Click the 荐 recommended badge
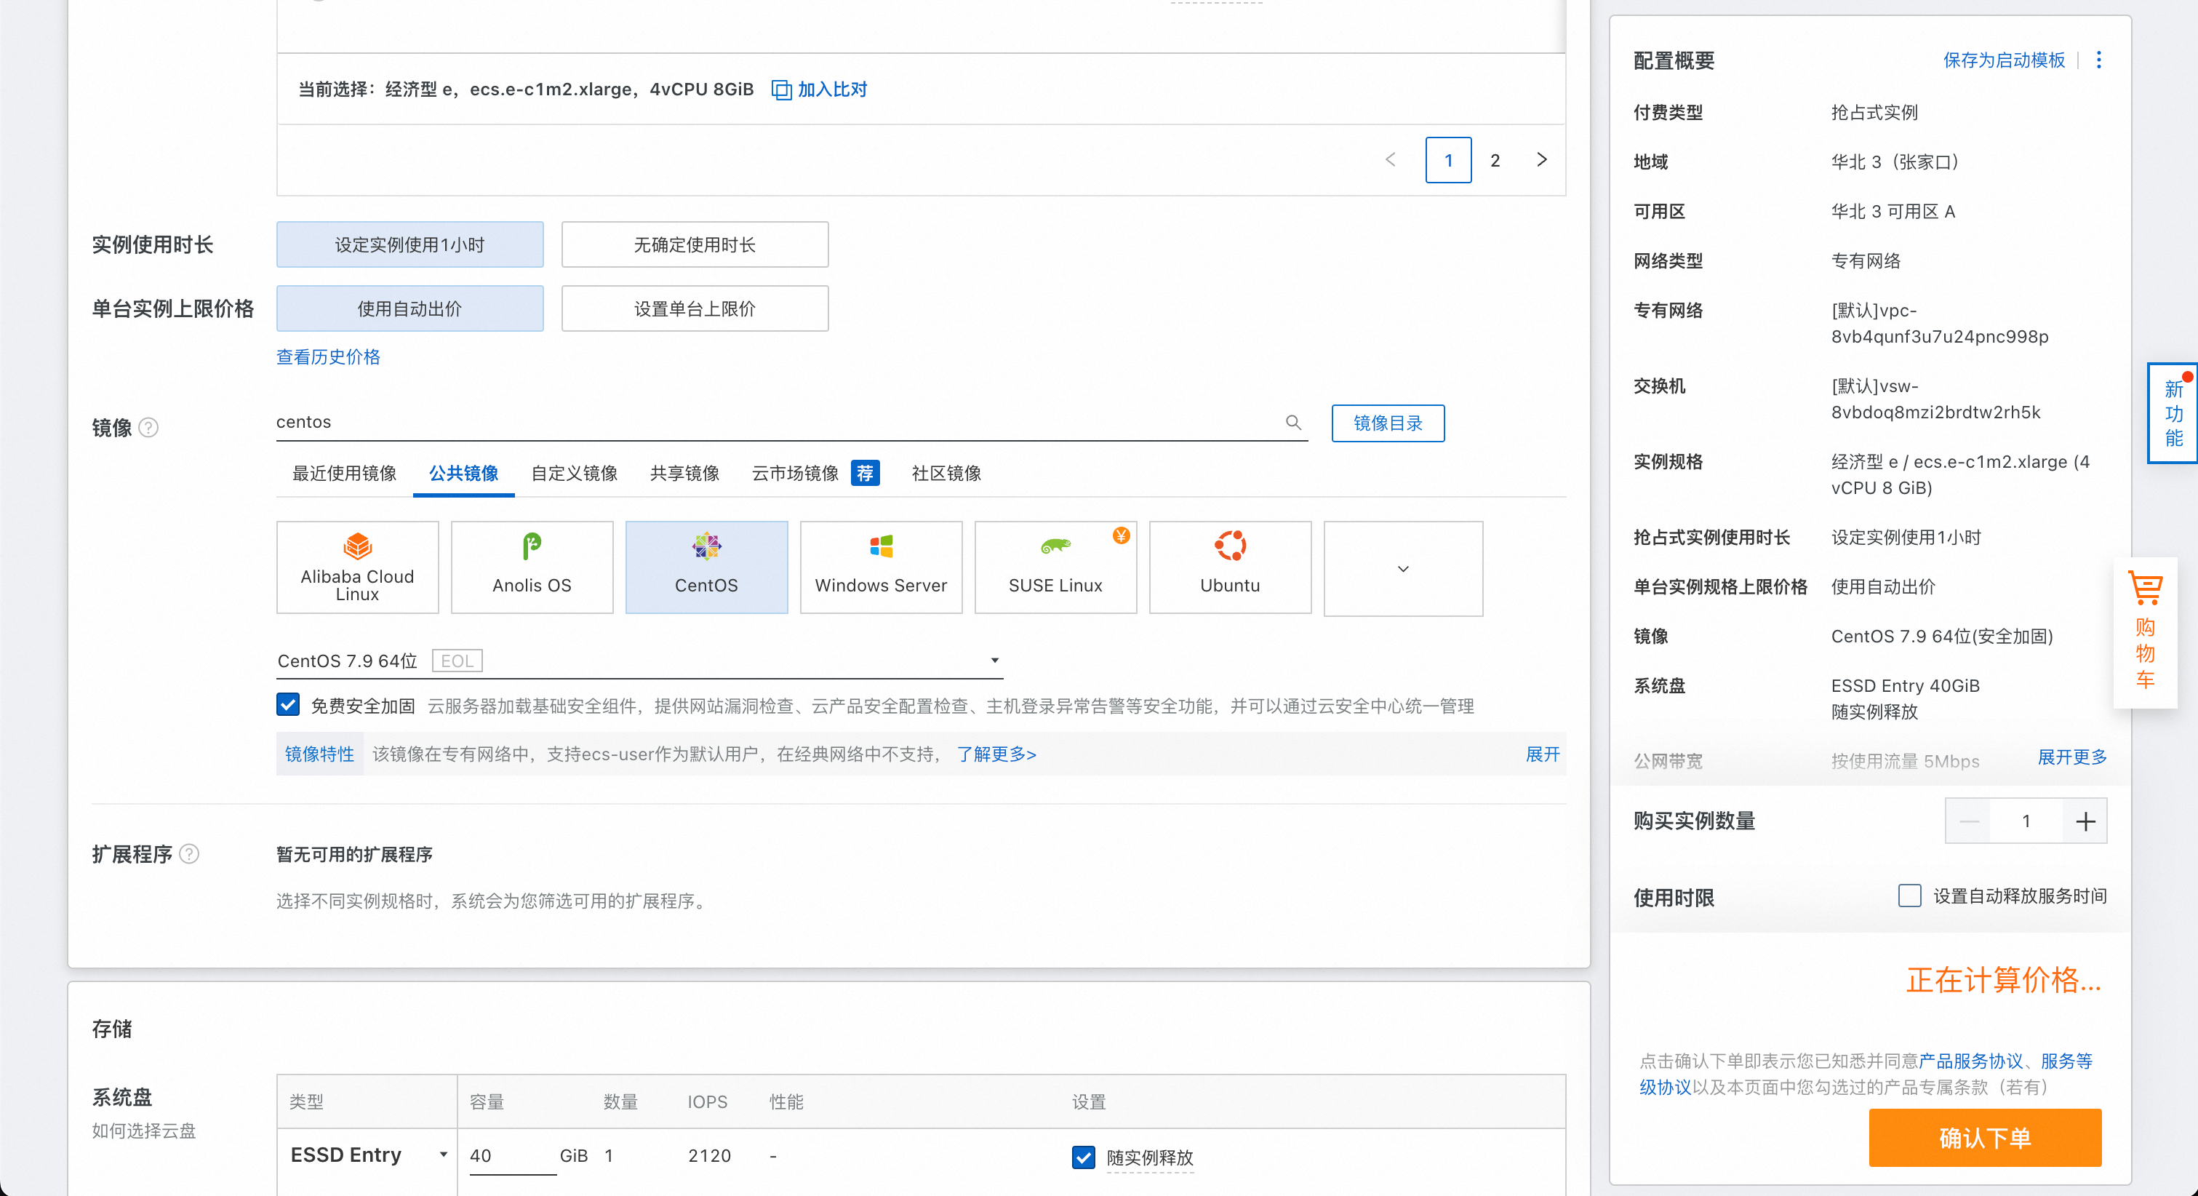 point(866,473)
